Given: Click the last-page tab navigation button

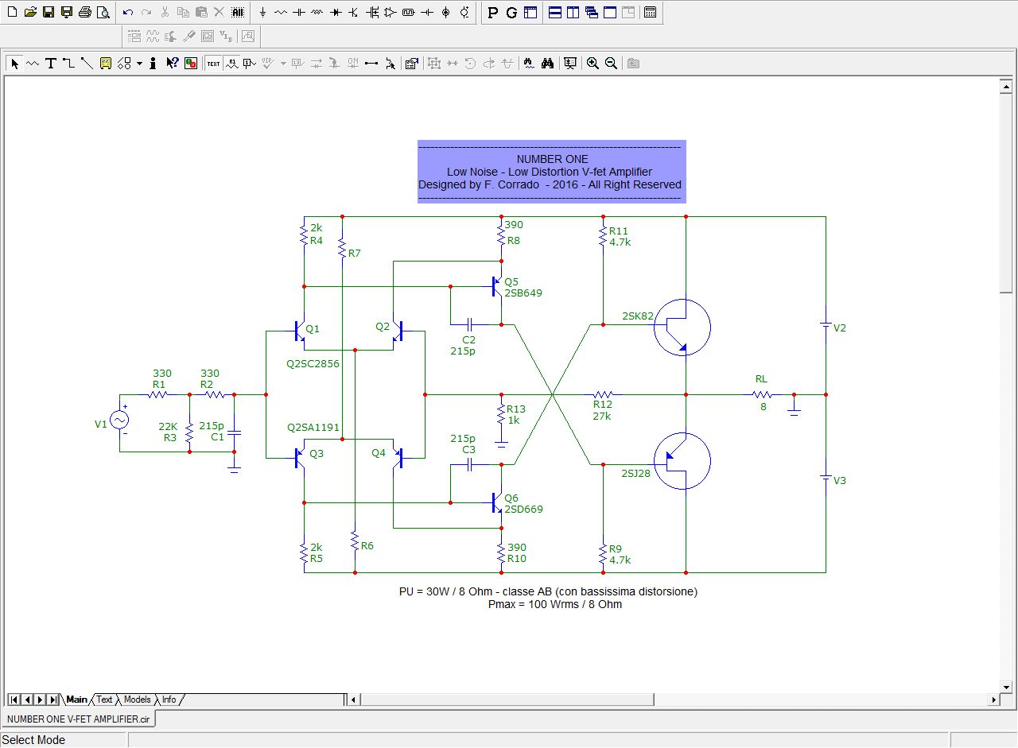Looking at the screenshot, I should click(x=52, y=700).
